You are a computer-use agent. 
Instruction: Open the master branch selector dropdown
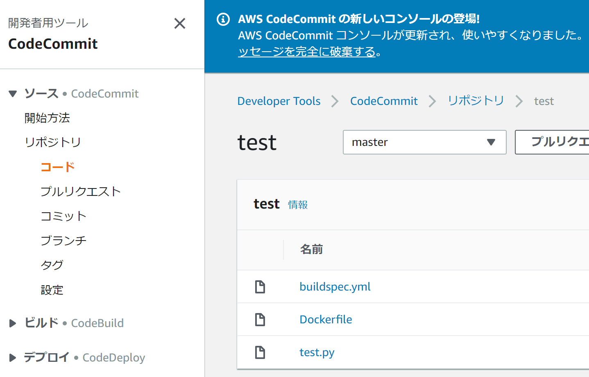[424, 142]
